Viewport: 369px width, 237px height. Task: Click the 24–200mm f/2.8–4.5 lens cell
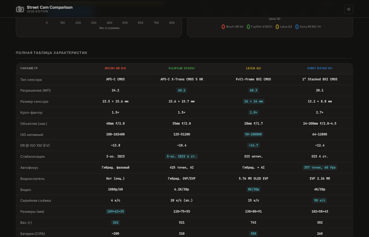[x=320, y=123]
